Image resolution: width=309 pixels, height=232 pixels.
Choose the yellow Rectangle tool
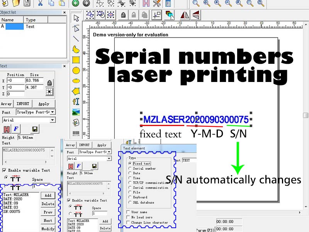click(76, 60)
